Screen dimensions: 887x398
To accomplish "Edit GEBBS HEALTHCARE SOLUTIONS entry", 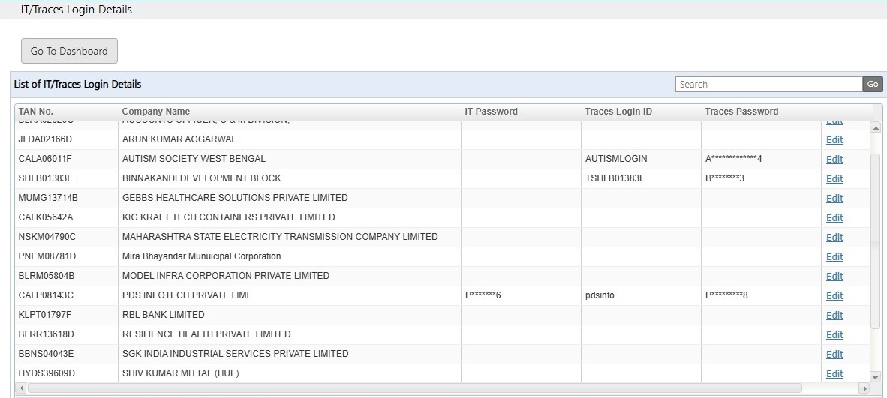I will [834, 199].
